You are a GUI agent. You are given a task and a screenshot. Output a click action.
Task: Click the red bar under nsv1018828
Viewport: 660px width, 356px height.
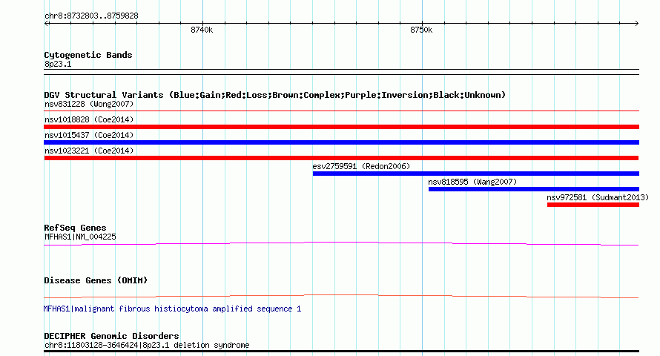(x=341, y=127)
